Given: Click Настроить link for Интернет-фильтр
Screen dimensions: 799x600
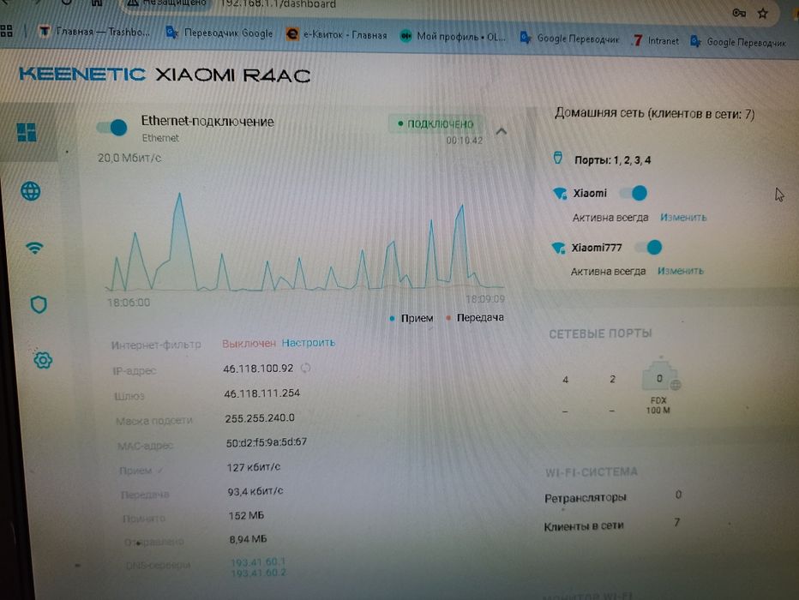Looking at the screenshot, I should [309, 343].
